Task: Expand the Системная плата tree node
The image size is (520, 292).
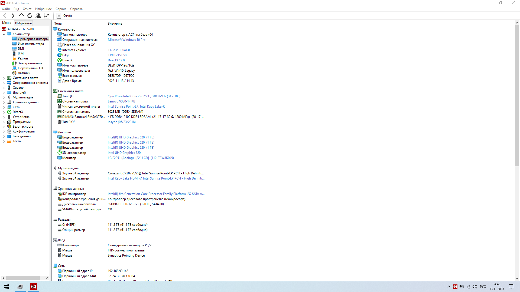Action: click(x=4, y=78)
